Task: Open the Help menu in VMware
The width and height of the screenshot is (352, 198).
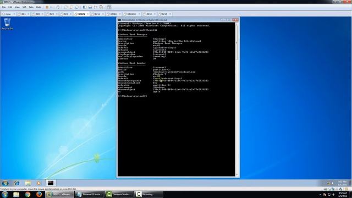Action: pos(38,7)
